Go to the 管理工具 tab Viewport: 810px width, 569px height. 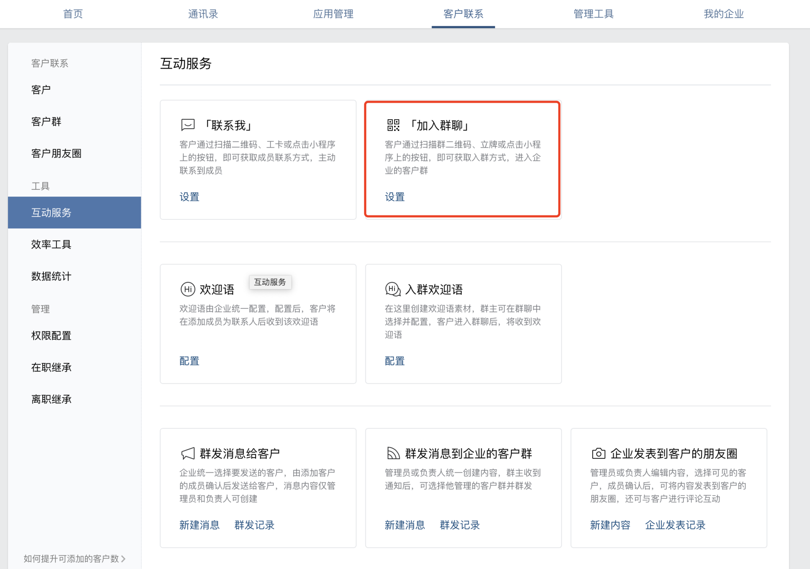click(593, 14)
